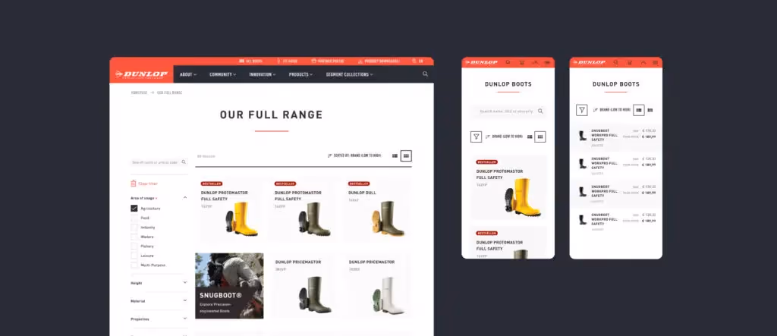Switch desktop product view to grid layout
The width and height of the screenshot is (777, 336).
click(407, 155)
